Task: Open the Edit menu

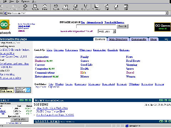Action: click(5, 1)
